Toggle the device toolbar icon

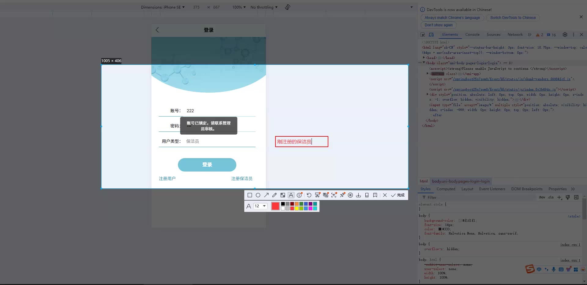(x=431, y=35)
